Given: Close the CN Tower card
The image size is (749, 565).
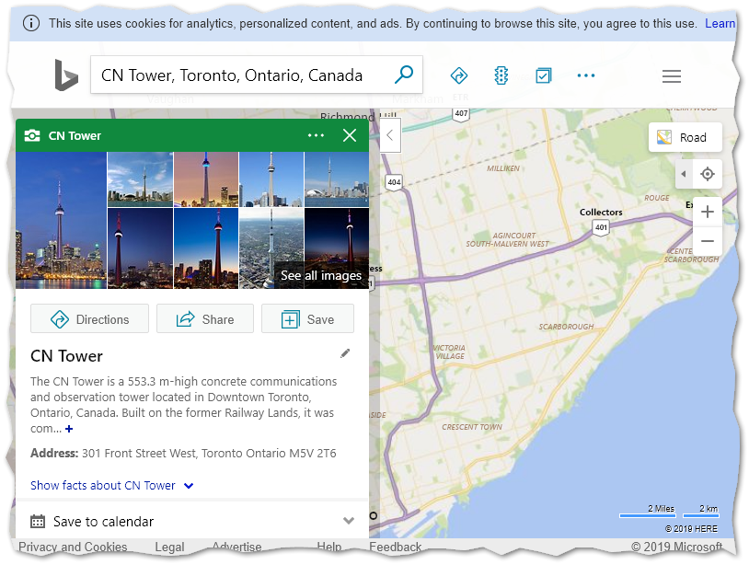Looking at the screenshot, I should [350, 135].
